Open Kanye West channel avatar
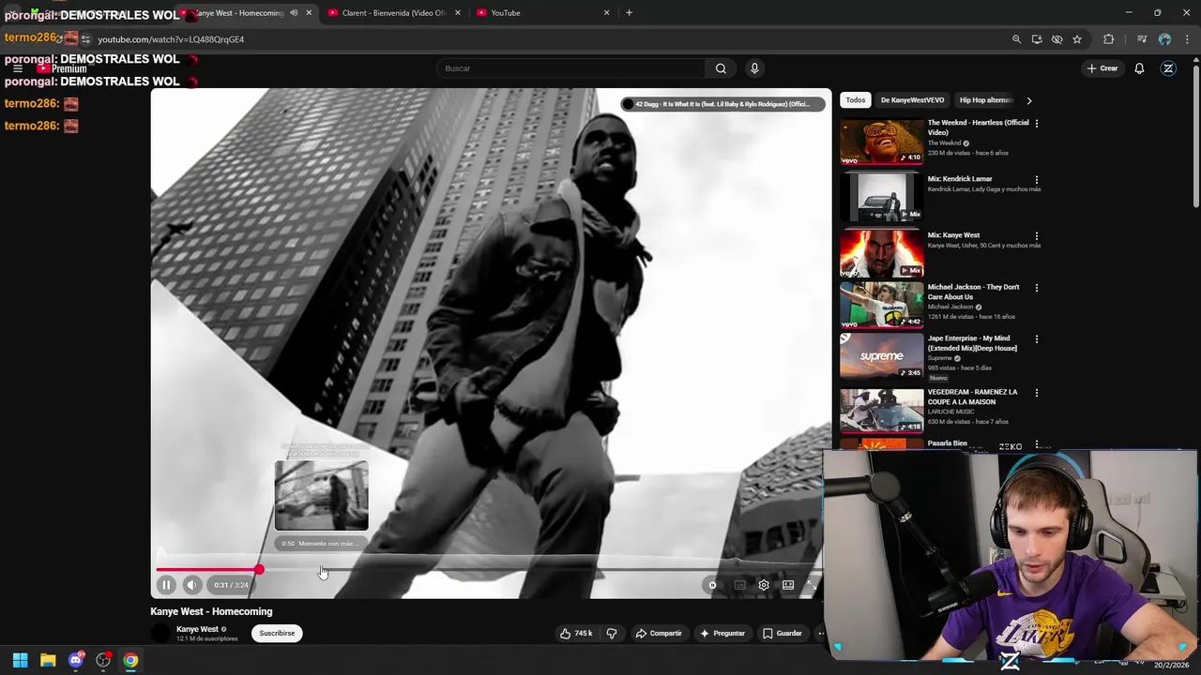 point(160,634)
